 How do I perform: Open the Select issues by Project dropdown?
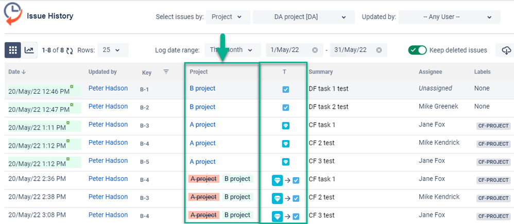point(228,17)
